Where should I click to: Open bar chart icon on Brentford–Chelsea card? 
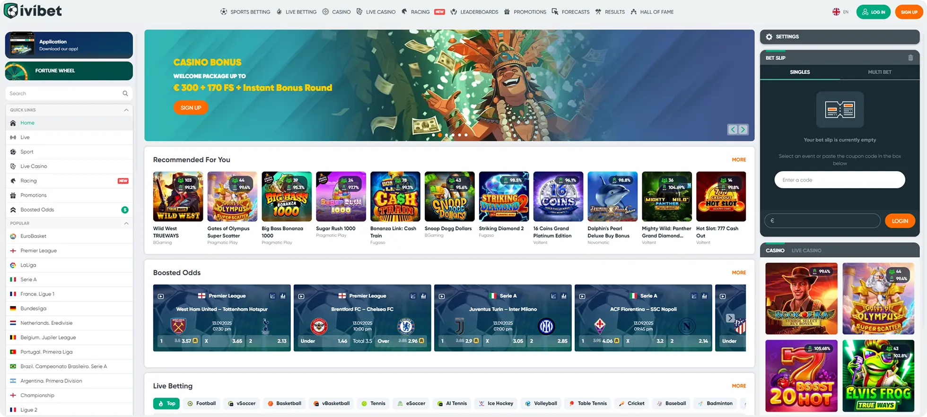click(x=423, y=296)
